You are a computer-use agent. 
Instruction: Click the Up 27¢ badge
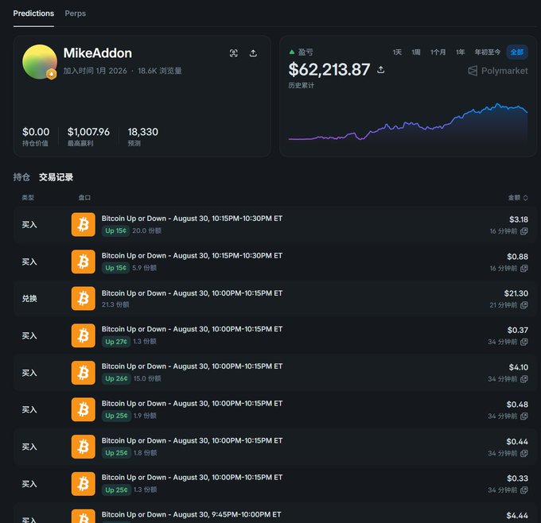click(x=116, y=342)
